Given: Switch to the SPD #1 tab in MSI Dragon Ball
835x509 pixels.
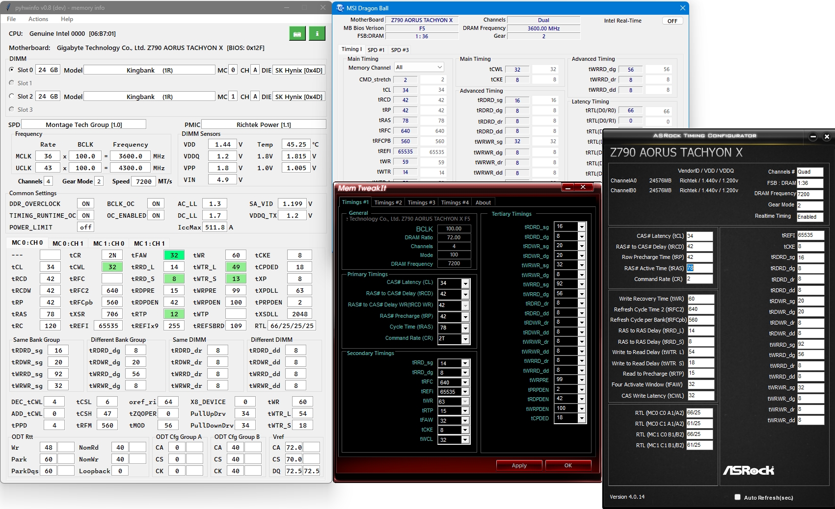Looking at the screenshot, I should tap(376, 50).
